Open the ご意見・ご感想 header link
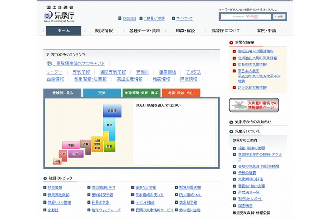 point(154,19)
